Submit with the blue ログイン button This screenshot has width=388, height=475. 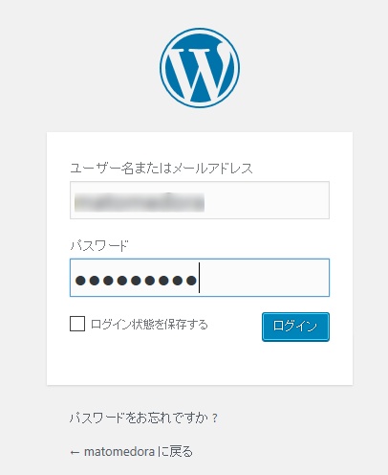point(295,327)
